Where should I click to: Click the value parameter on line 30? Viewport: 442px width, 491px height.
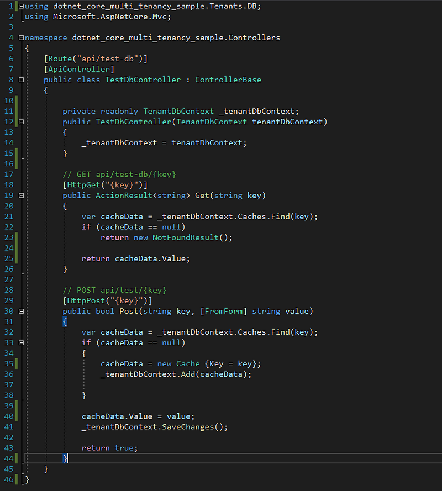297,312
